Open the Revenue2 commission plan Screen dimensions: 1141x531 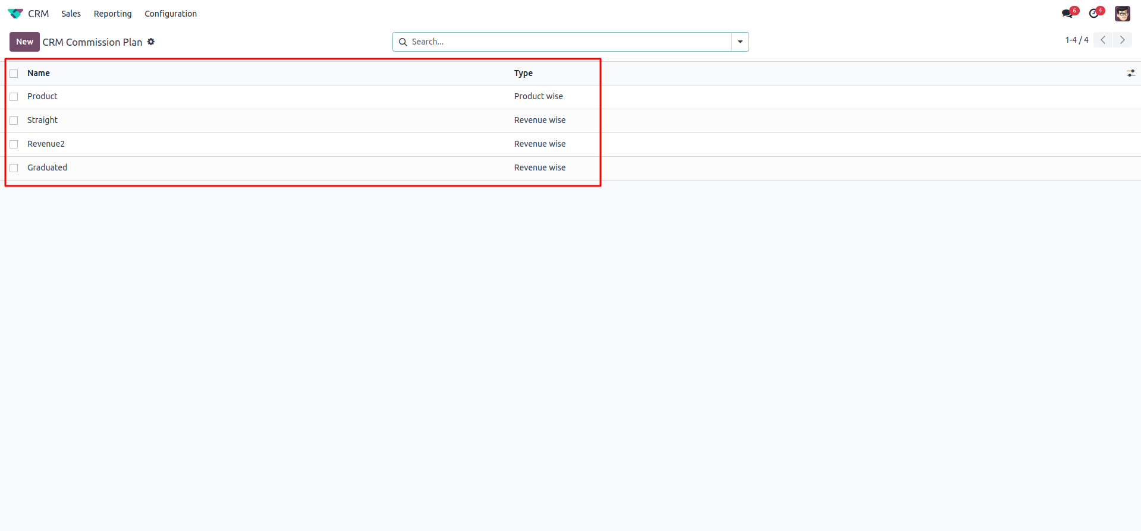coord(46,144)
